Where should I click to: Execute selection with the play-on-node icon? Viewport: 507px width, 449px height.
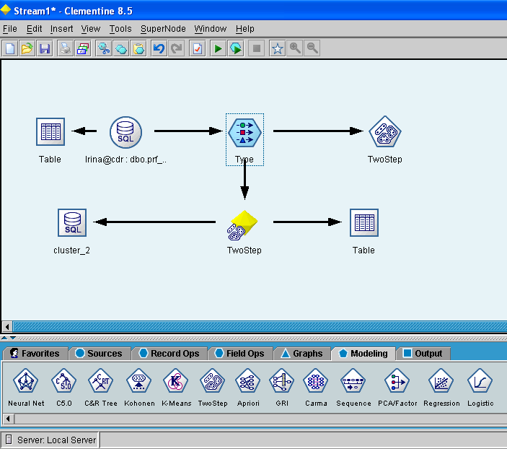coord(236,48)
